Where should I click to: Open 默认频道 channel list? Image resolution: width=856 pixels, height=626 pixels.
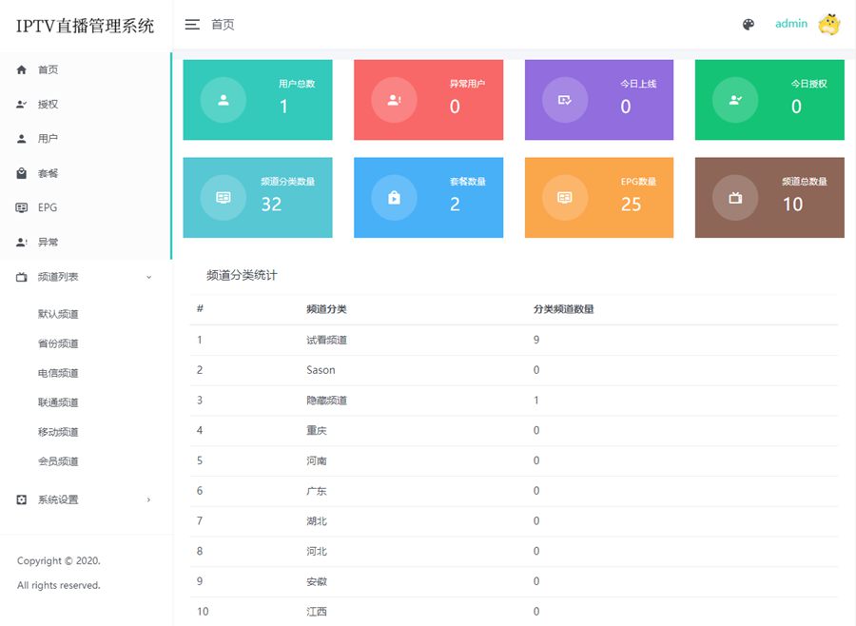(x=58, y=314)
